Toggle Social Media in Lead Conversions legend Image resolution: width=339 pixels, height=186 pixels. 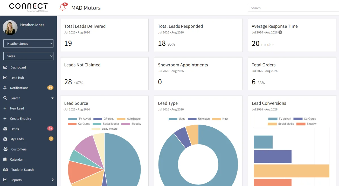click(x=281, y=124)
